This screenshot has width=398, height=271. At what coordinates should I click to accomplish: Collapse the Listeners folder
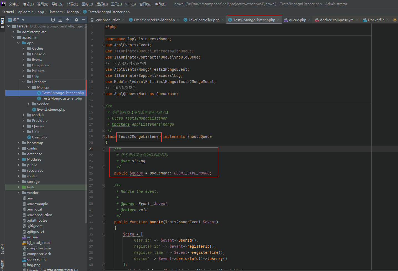[23, 82]
